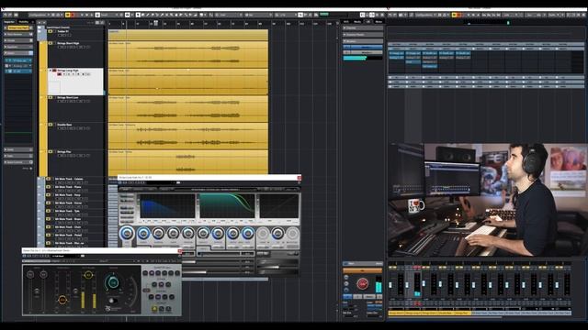Click yellow button on Strings Pizz track
Screen dimensions: 588x330
[x=51, y=151]
